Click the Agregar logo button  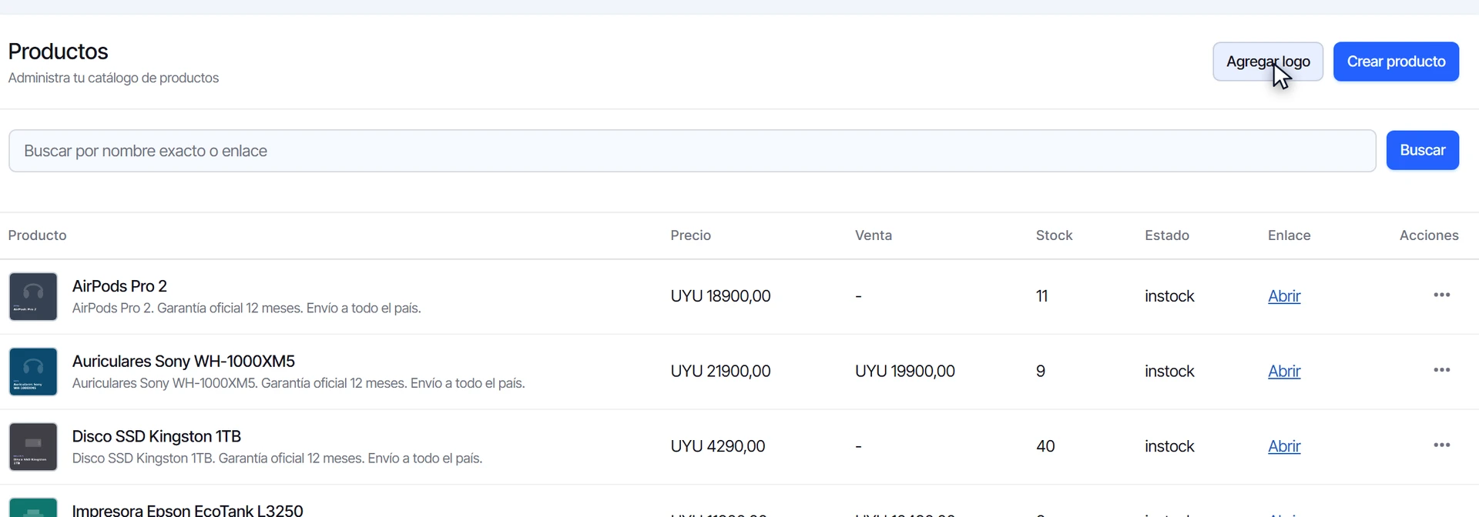coord(1268,62)
